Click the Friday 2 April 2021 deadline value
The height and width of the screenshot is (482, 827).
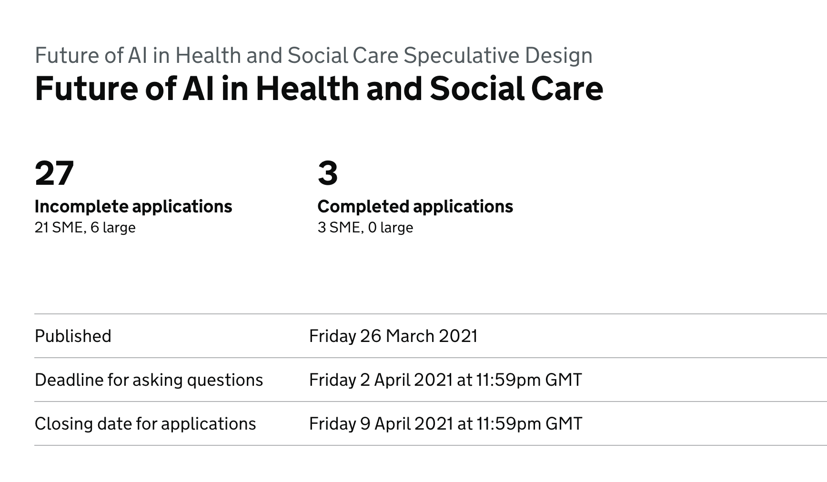pyautogui.click(x=445, y=380)
